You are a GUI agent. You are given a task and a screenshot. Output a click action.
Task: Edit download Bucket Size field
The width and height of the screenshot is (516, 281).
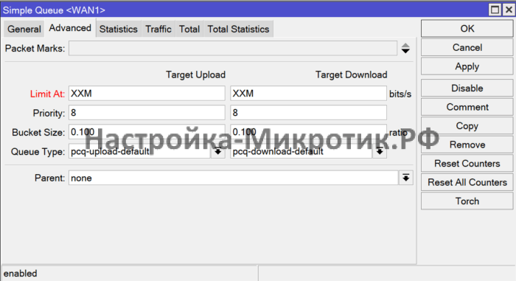308,132
